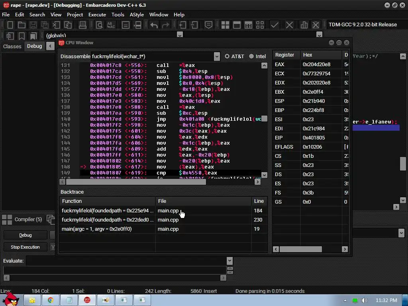Click the Toggle comment shield icon
408x306 pixels.
click(x=208, y=25)
